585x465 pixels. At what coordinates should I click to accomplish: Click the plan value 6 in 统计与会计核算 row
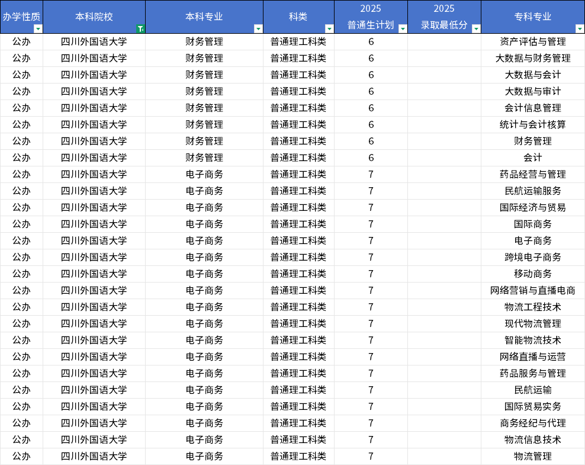pos(371,124)
